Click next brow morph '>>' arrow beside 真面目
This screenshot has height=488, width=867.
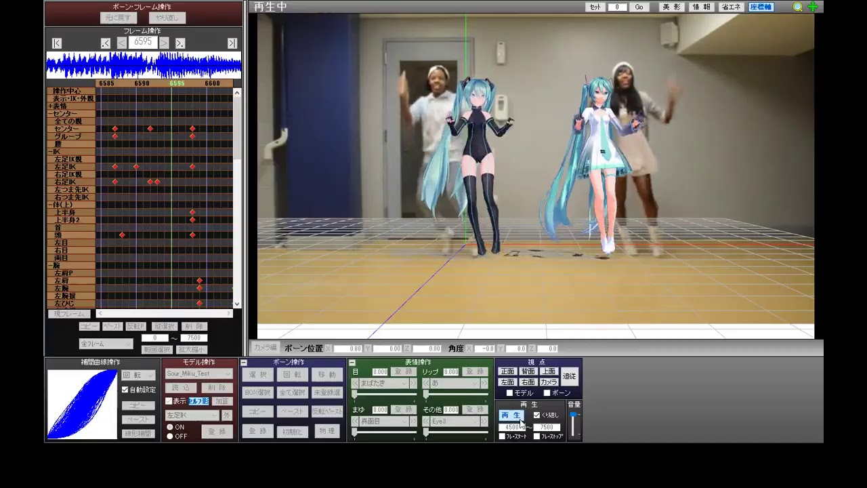click(413, 422)
